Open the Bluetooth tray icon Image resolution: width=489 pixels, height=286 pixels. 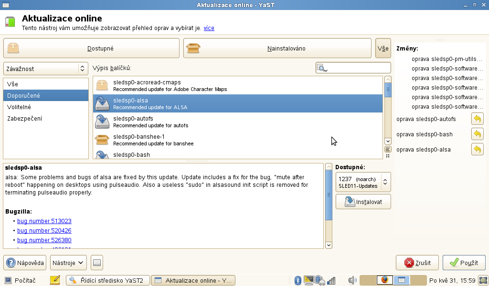point(298,280)
